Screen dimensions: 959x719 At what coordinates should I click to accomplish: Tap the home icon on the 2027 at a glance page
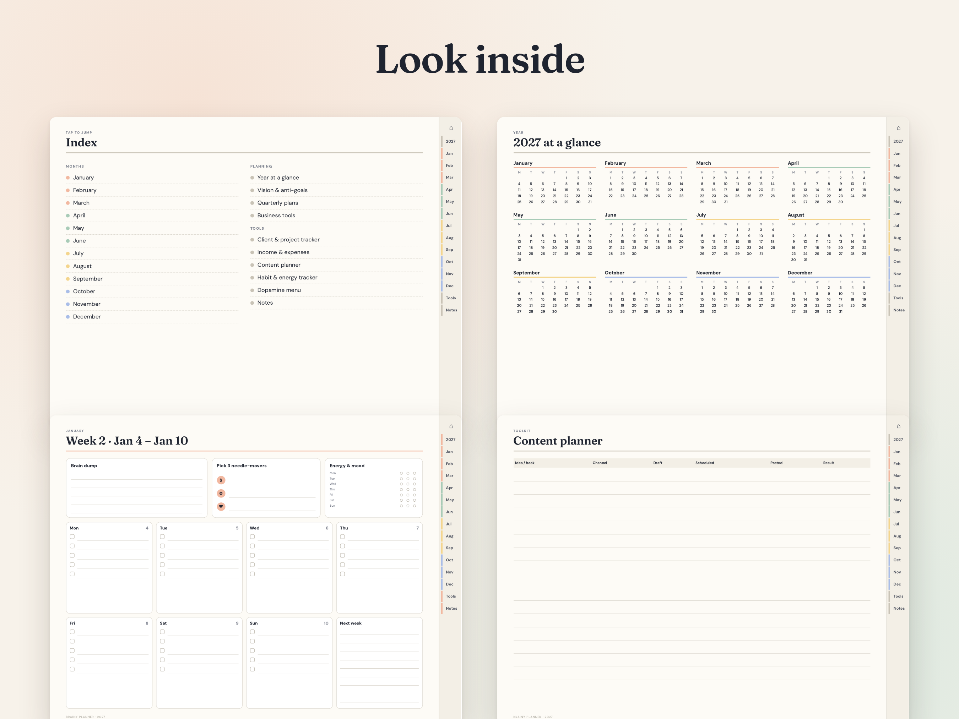(898, 128)
